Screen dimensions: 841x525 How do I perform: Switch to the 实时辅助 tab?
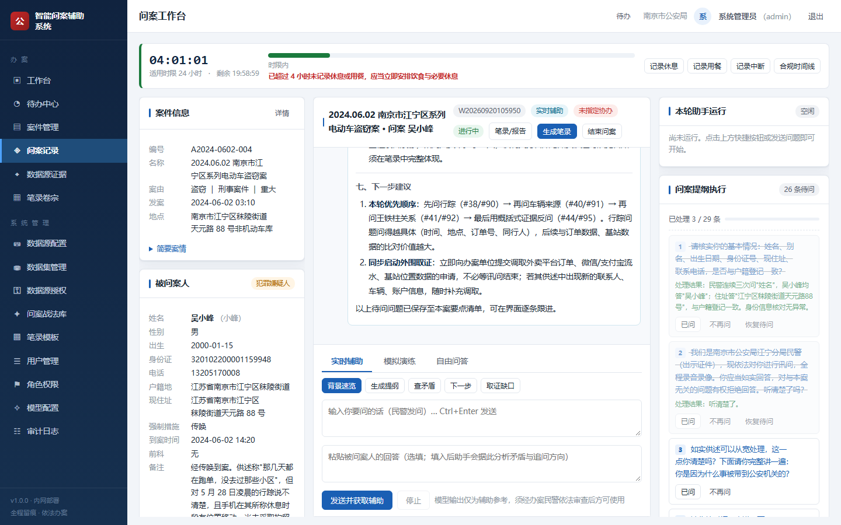pos(347,361)
